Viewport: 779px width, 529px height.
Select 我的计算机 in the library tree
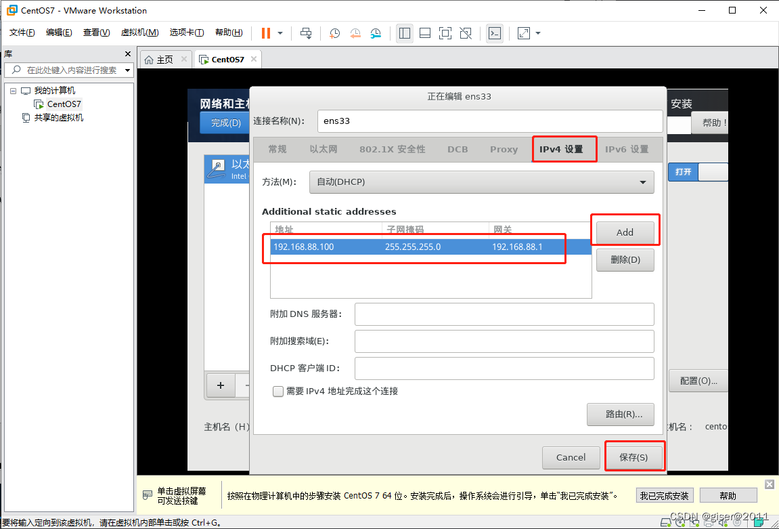coord(55,91)
